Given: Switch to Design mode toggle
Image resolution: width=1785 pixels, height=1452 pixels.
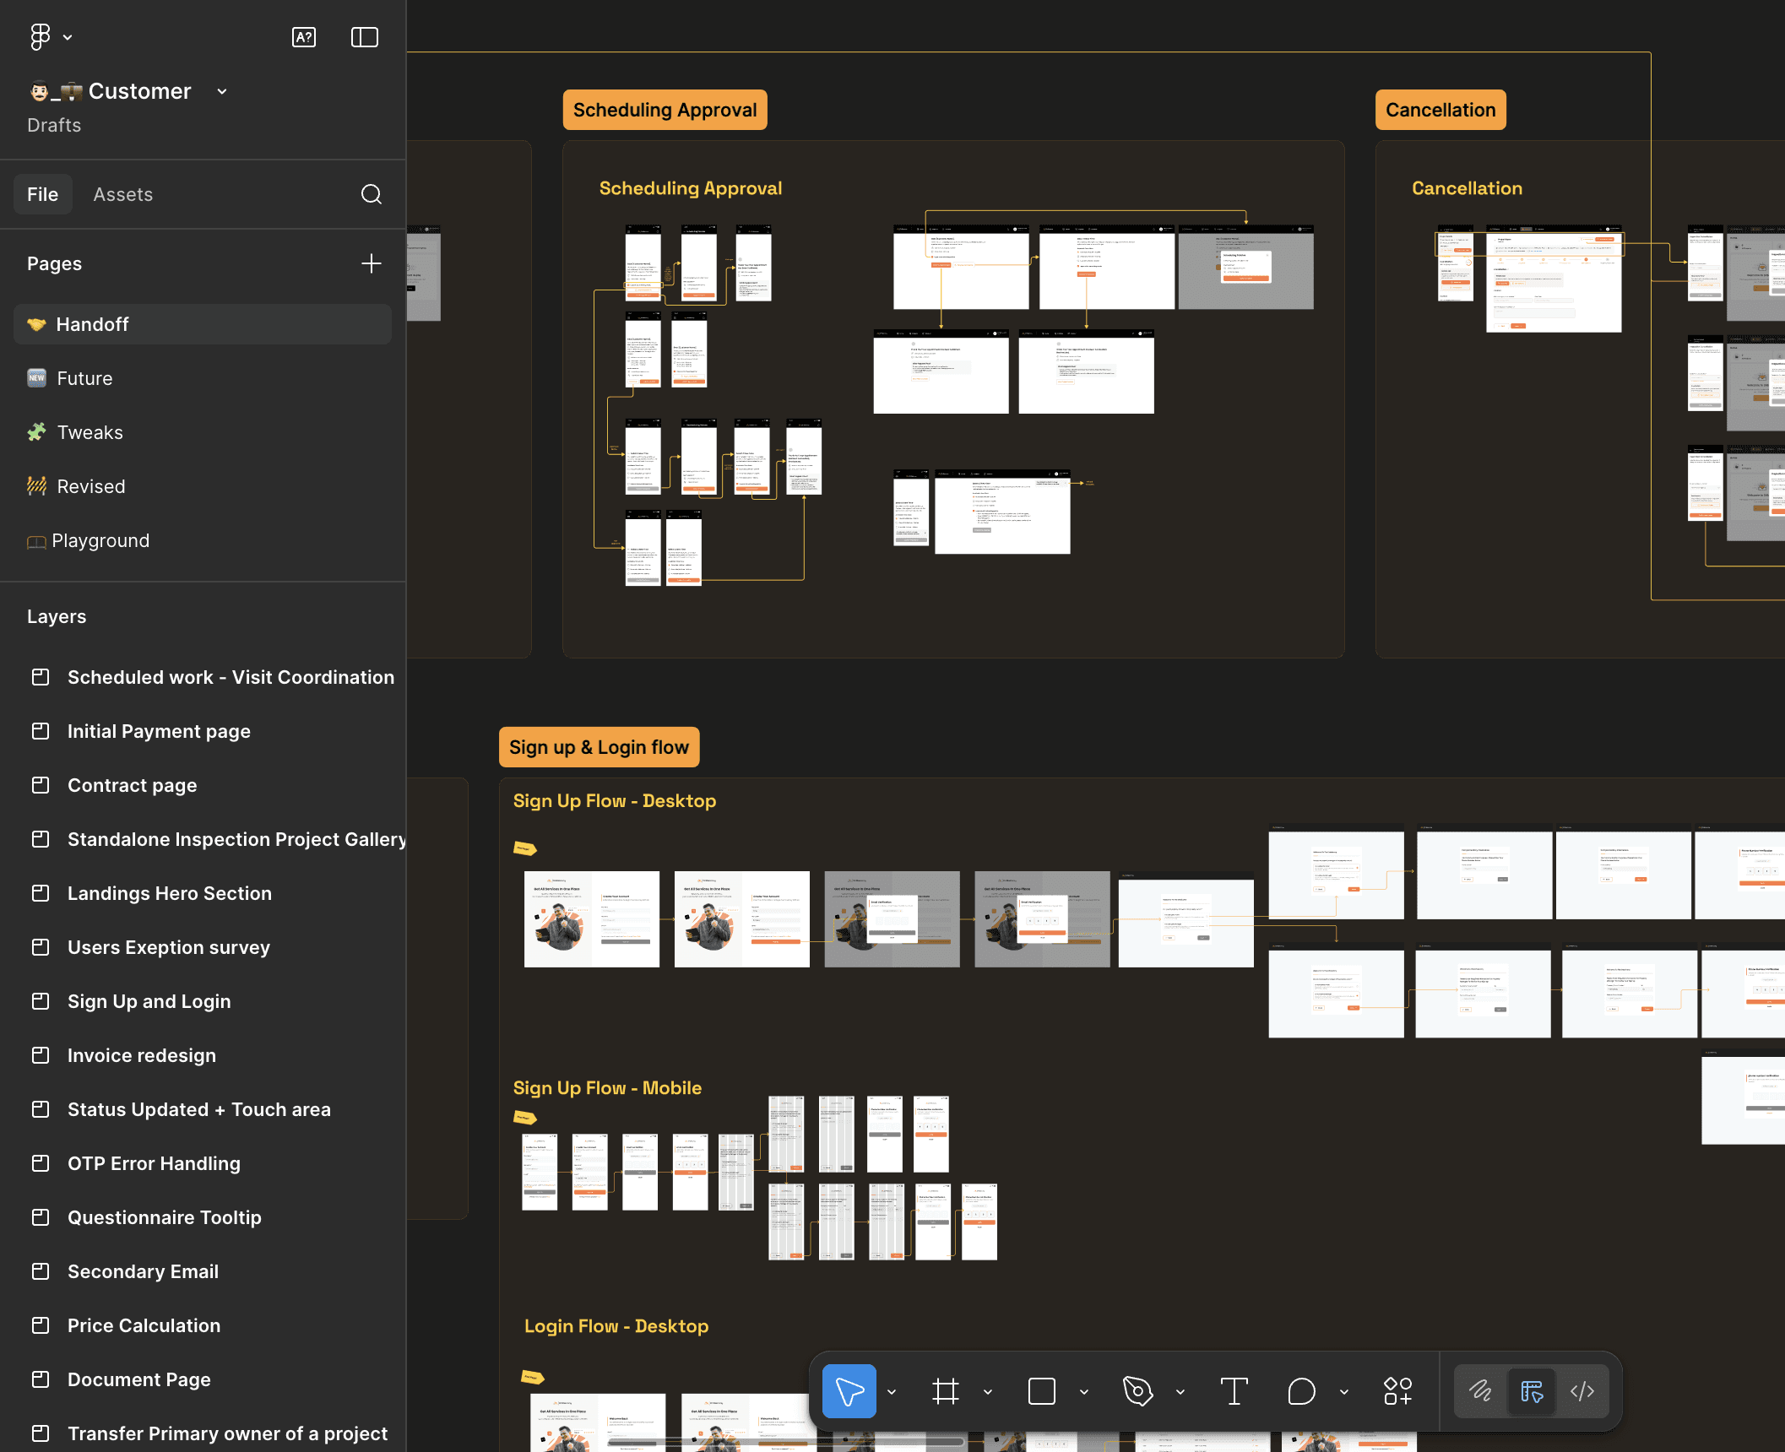Looking at the screenshot, I should (x=1532, y=1391).
